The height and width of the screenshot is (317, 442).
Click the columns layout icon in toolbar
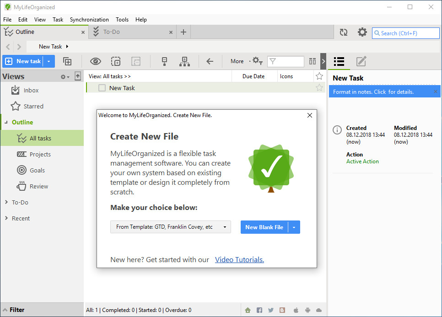tap(313, 61)
